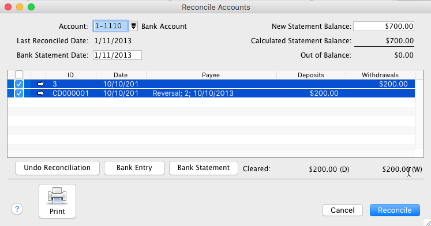Click the Undo Reconciliation button
Image resolution: width=431 pixels, height=226 pixels.
coord(57,168)
